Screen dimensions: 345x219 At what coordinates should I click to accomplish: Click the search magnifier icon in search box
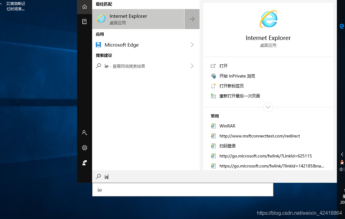coord(98,176)
